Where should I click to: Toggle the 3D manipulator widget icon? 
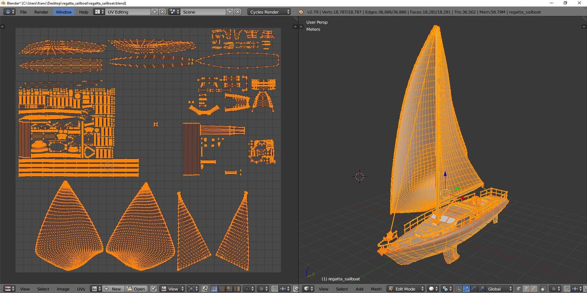459,289
